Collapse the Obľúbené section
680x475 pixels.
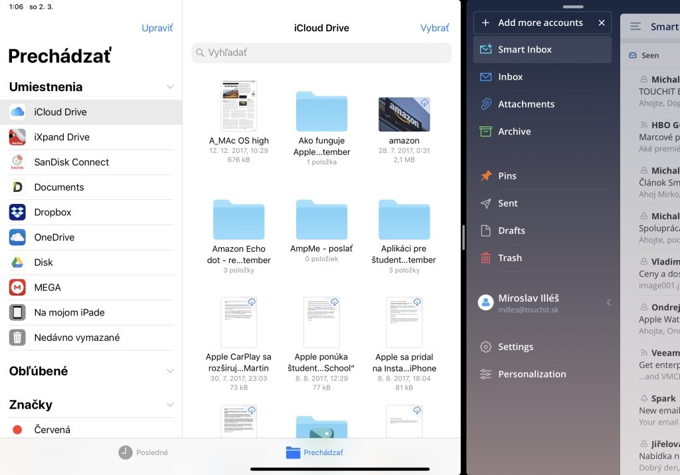click(170, 371)
